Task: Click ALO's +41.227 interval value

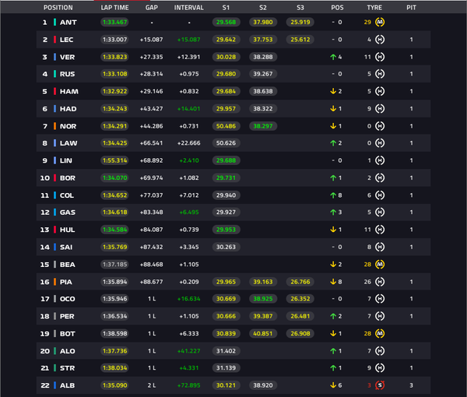Action: click(189, 351)
